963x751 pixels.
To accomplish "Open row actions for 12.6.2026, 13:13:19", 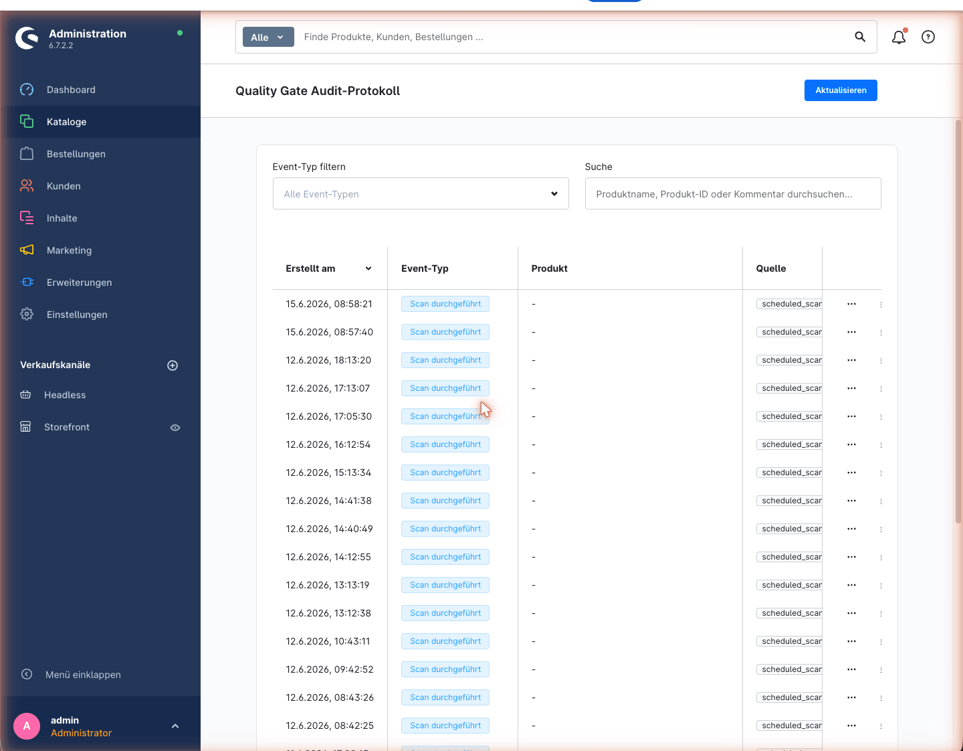I will pyautogui.click(x=851, y=585).
